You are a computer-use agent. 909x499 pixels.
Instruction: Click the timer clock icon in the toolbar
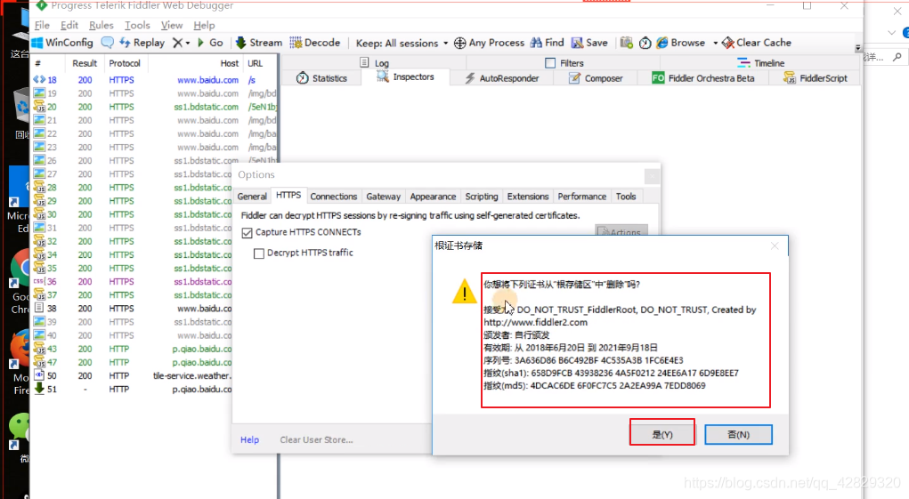click(x=645, y=43)
